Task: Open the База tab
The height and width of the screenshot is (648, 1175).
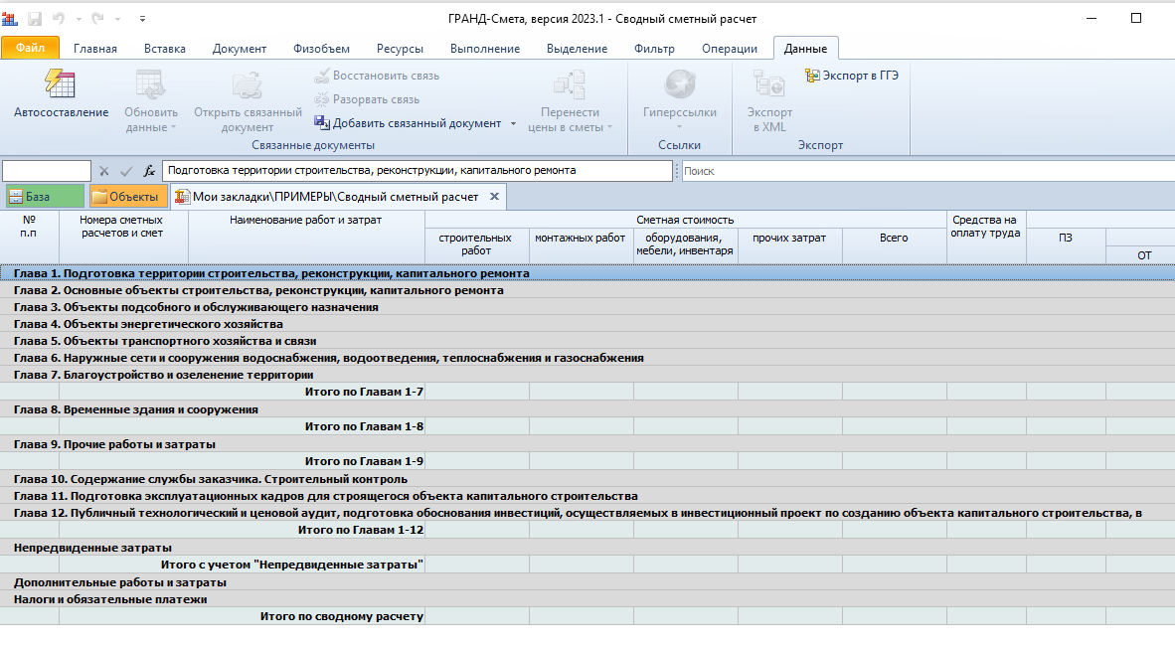Action: [x=45, y=196]
